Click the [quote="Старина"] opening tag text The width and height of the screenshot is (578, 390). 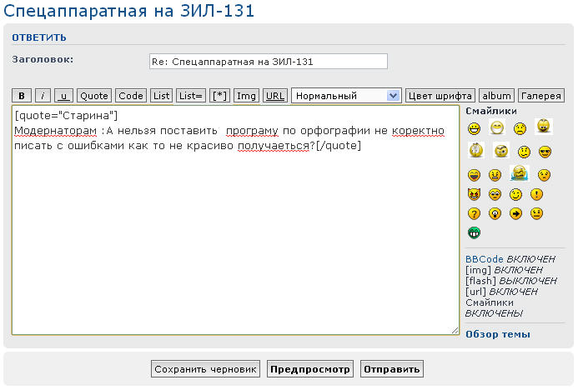pyautogui.click(x=66, y=116)
